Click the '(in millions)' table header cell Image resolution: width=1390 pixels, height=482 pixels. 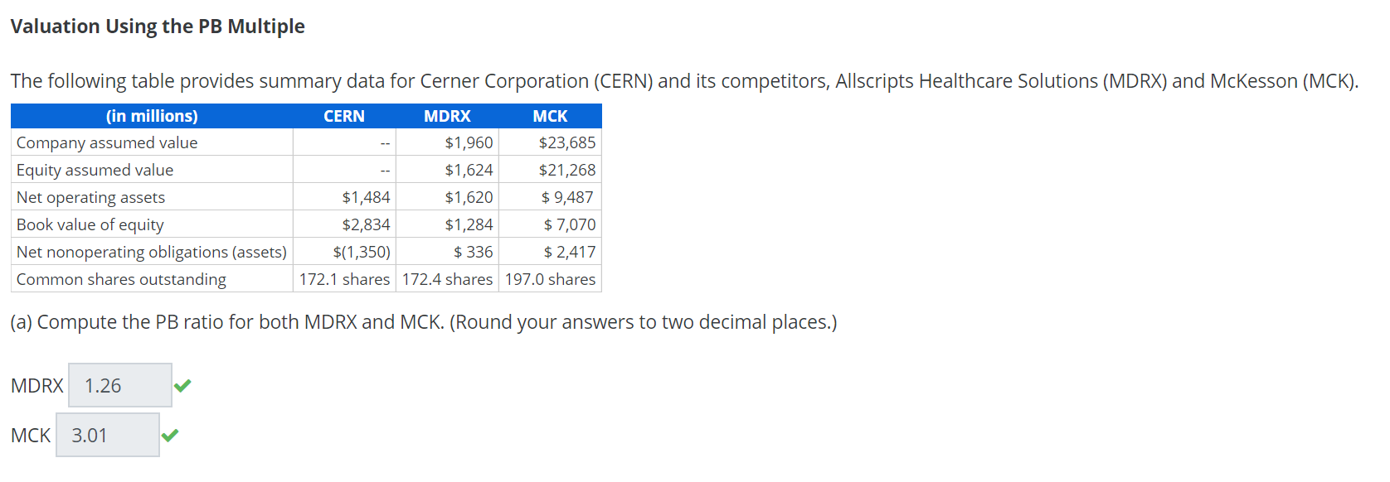point(152,116)
